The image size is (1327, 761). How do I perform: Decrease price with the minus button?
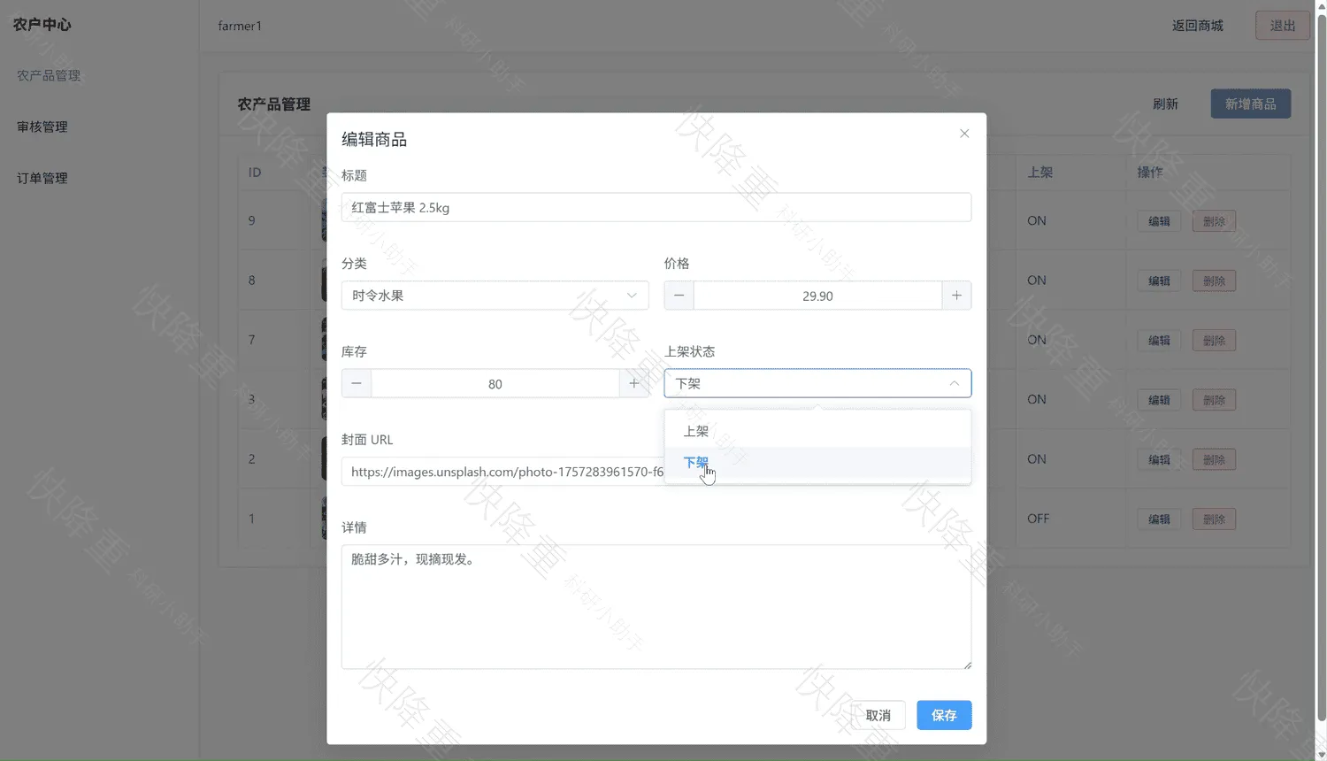[679, 296]
